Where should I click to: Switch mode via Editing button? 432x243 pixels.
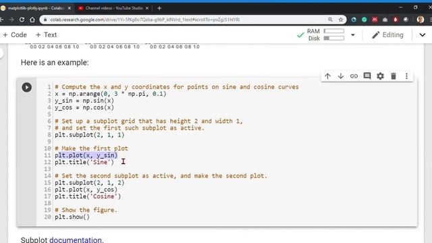(x=387, y=35)
